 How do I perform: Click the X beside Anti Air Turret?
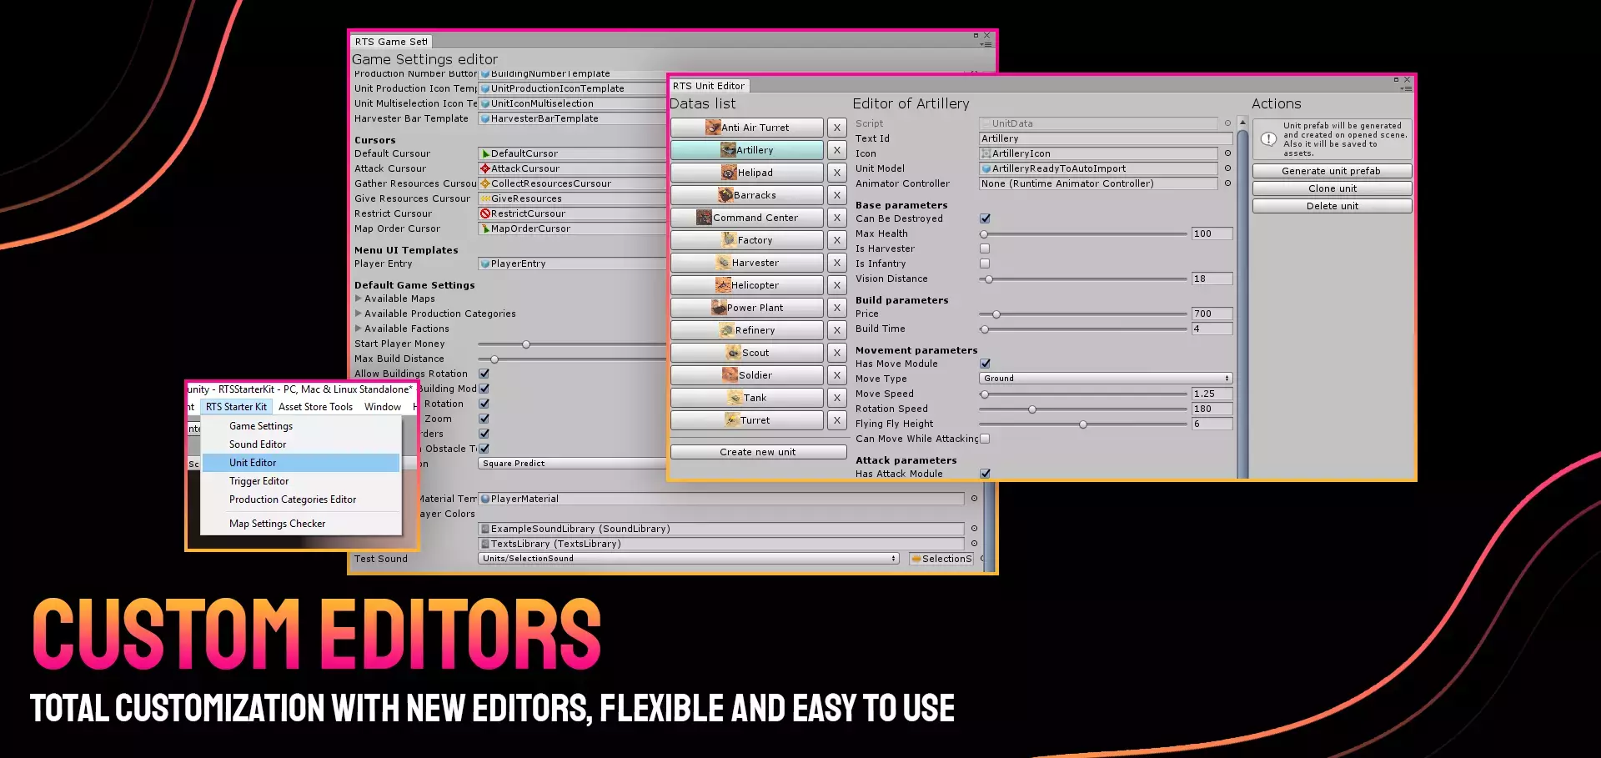pyautogui.click(x=837, y=128)
